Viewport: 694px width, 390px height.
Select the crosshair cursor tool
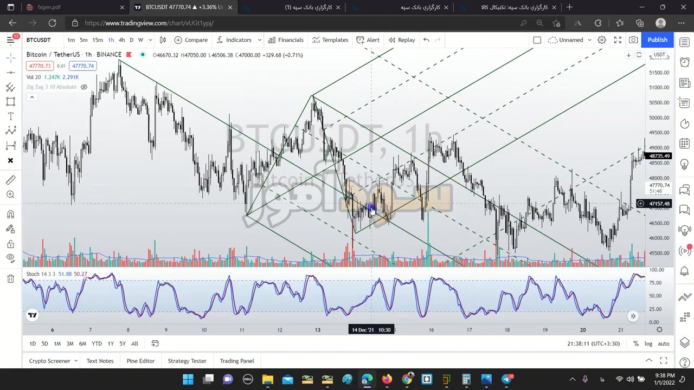coord(10,57)
